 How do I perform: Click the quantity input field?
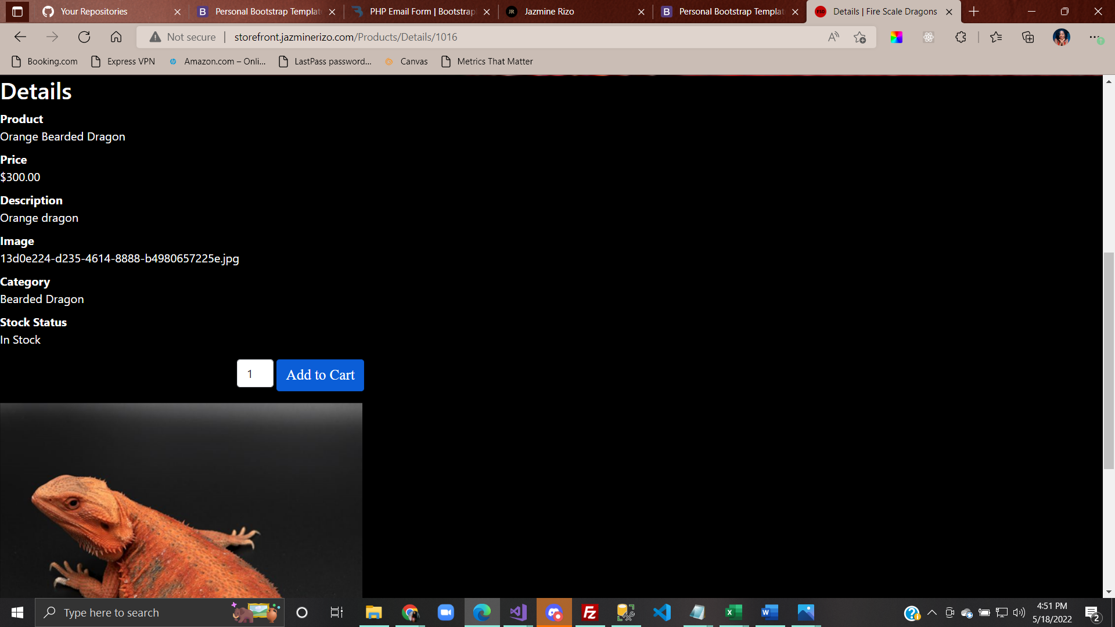tap(255, 374)
